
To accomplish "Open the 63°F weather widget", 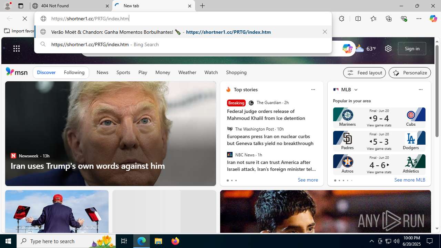I will coord(366,49).
